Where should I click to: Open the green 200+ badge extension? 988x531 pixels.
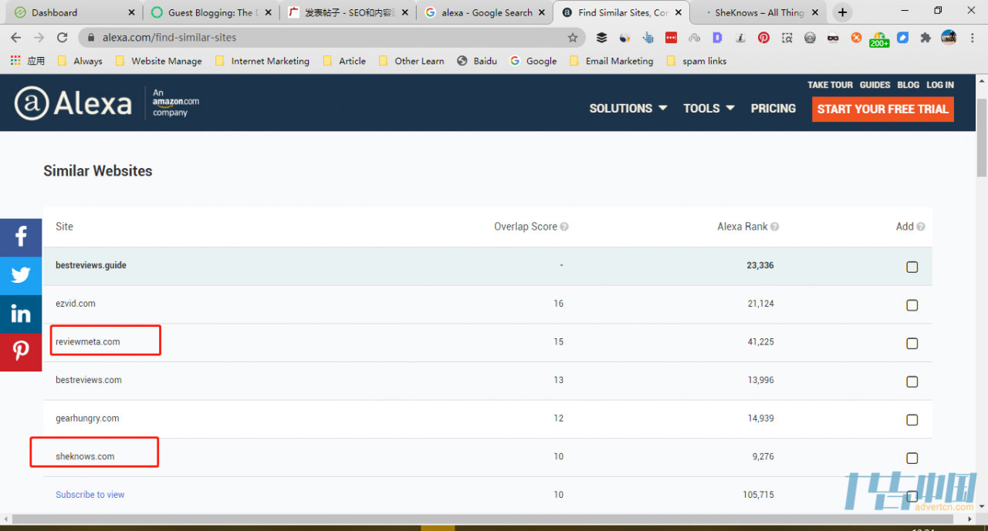point(879,39)
